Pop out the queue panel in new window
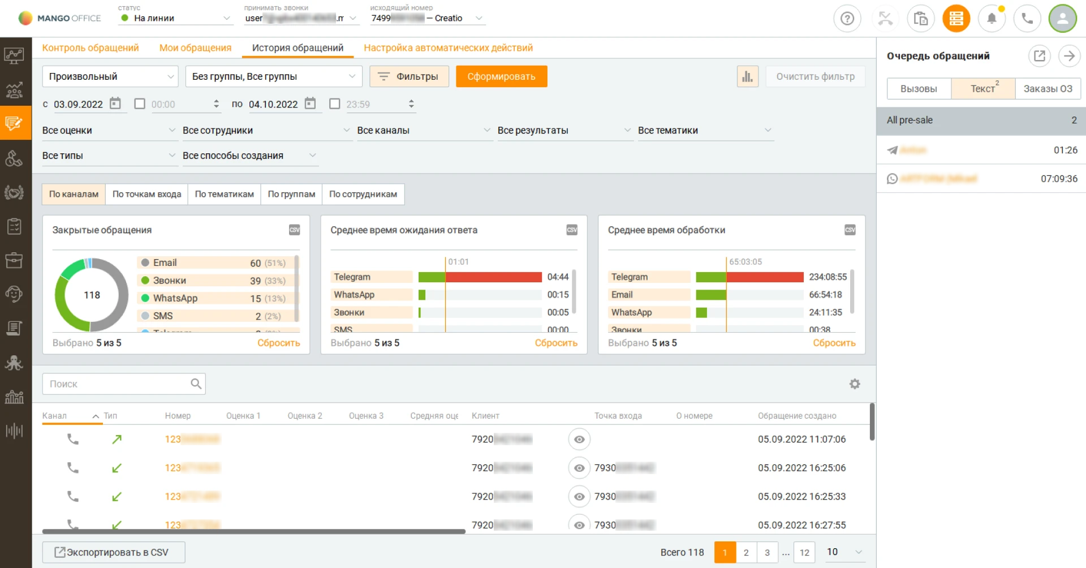 tap(1039, 56)
